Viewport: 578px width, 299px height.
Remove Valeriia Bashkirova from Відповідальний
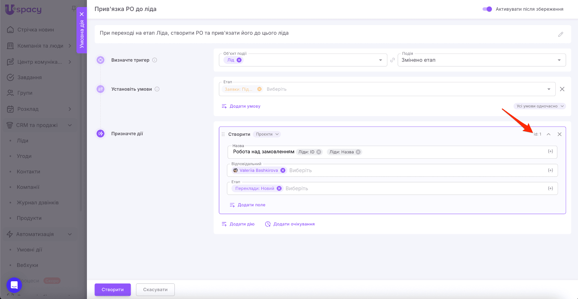pyautogui.click(x=283, y=170)
